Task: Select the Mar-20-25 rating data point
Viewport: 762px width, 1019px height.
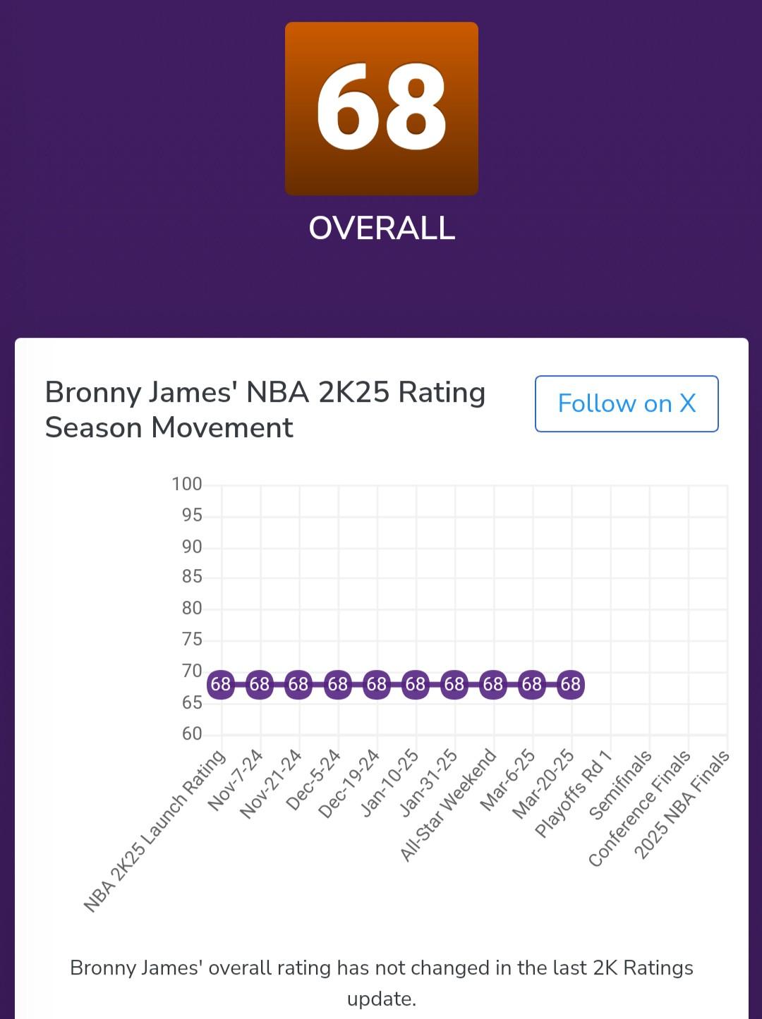Action: [x=571, y=685]
